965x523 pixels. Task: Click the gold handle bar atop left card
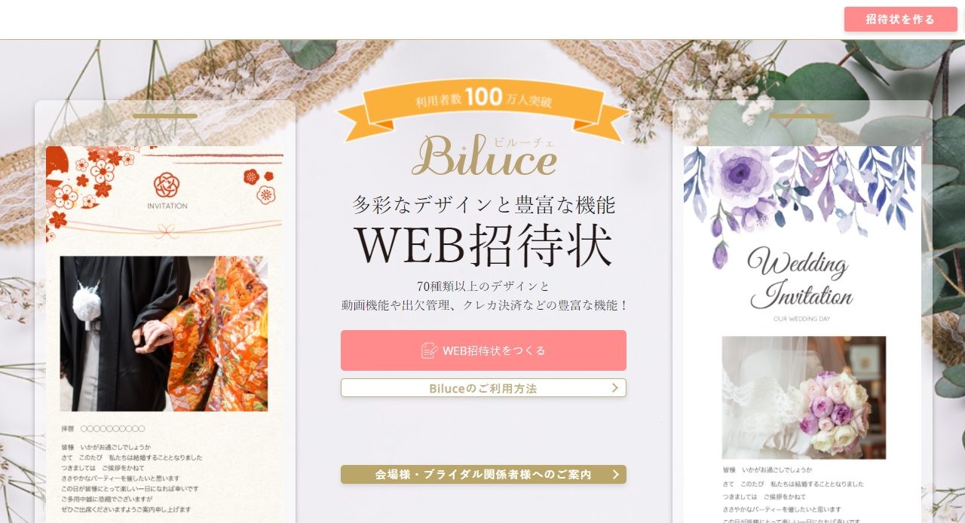point(165,116)
